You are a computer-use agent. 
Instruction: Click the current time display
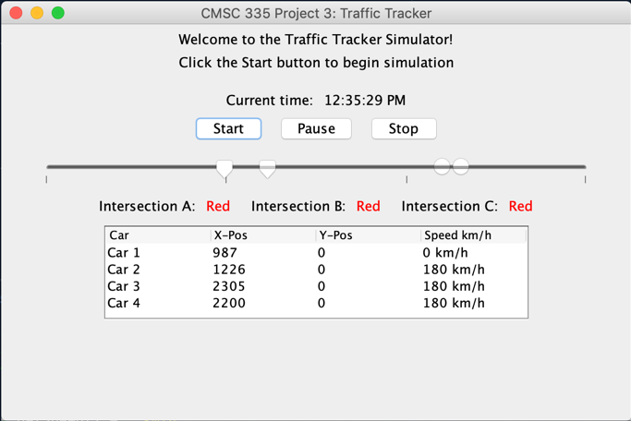(x=365, y=100)
